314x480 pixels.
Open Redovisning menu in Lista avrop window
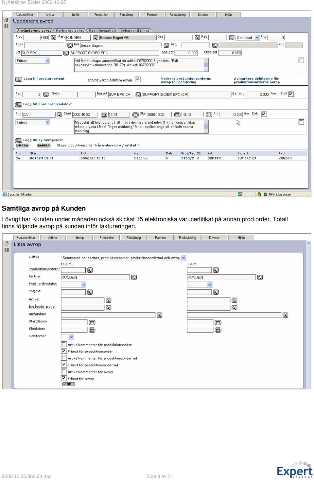coord(188,238)
